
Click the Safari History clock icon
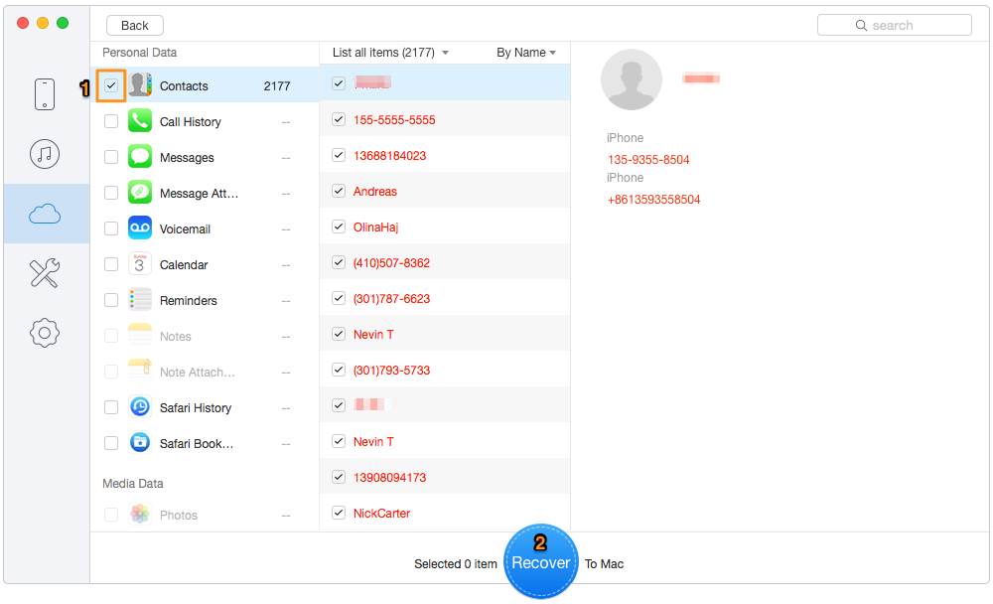140,407
